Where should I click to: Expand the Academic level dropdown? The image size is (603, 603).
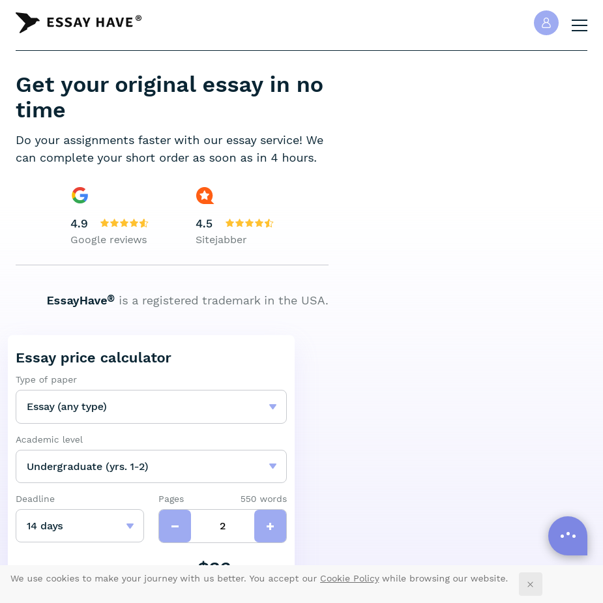(x=151, y=467)
